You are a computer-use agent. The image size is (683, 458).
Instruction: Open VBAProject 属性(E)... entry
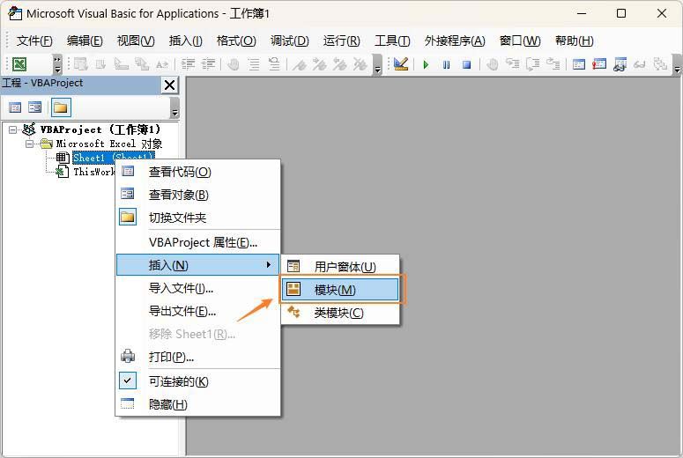point(198,242)
